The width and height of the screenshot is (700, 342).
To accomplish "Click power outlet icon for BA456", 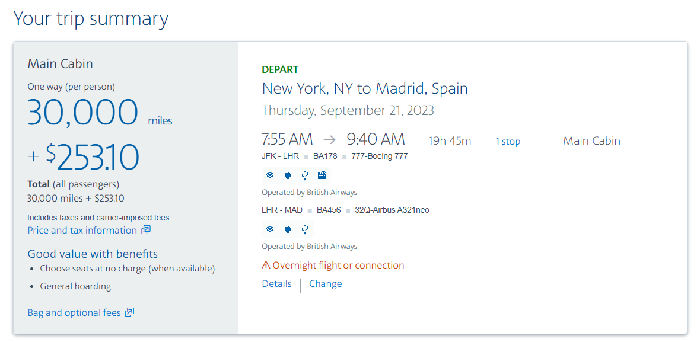I will click(x=288, y=229).
